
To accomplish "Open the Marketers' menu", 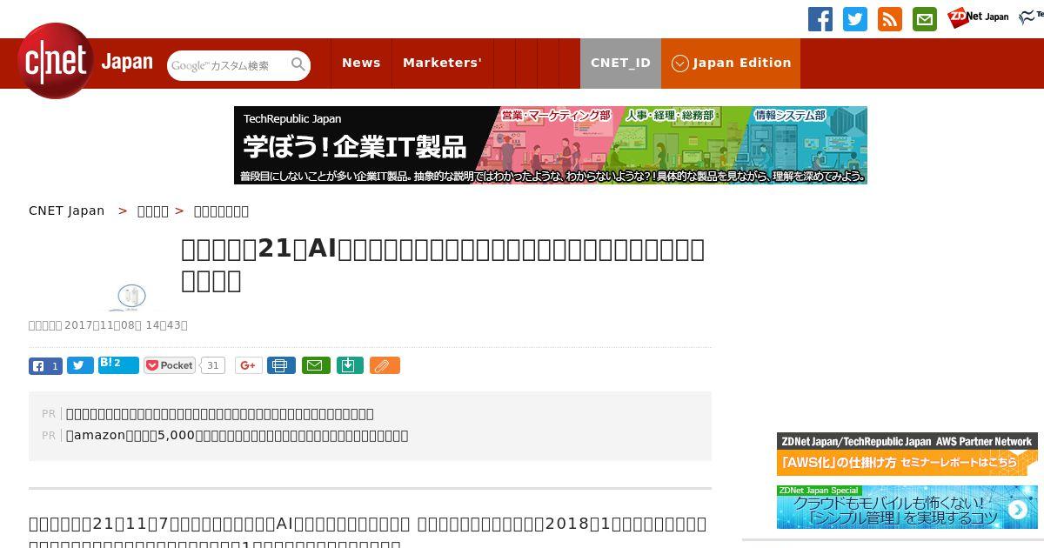I will click(442, 63).
